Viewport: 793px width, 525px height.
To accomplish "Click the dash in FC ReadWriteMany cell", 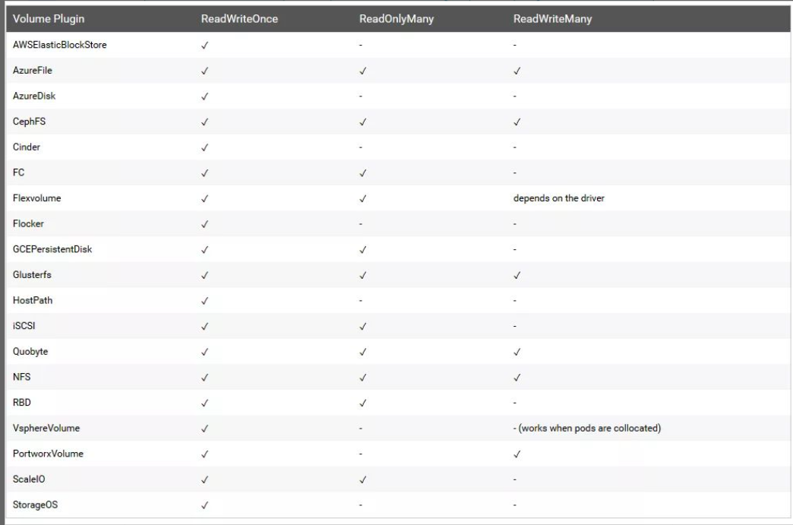I will click(x=515, y=173).
